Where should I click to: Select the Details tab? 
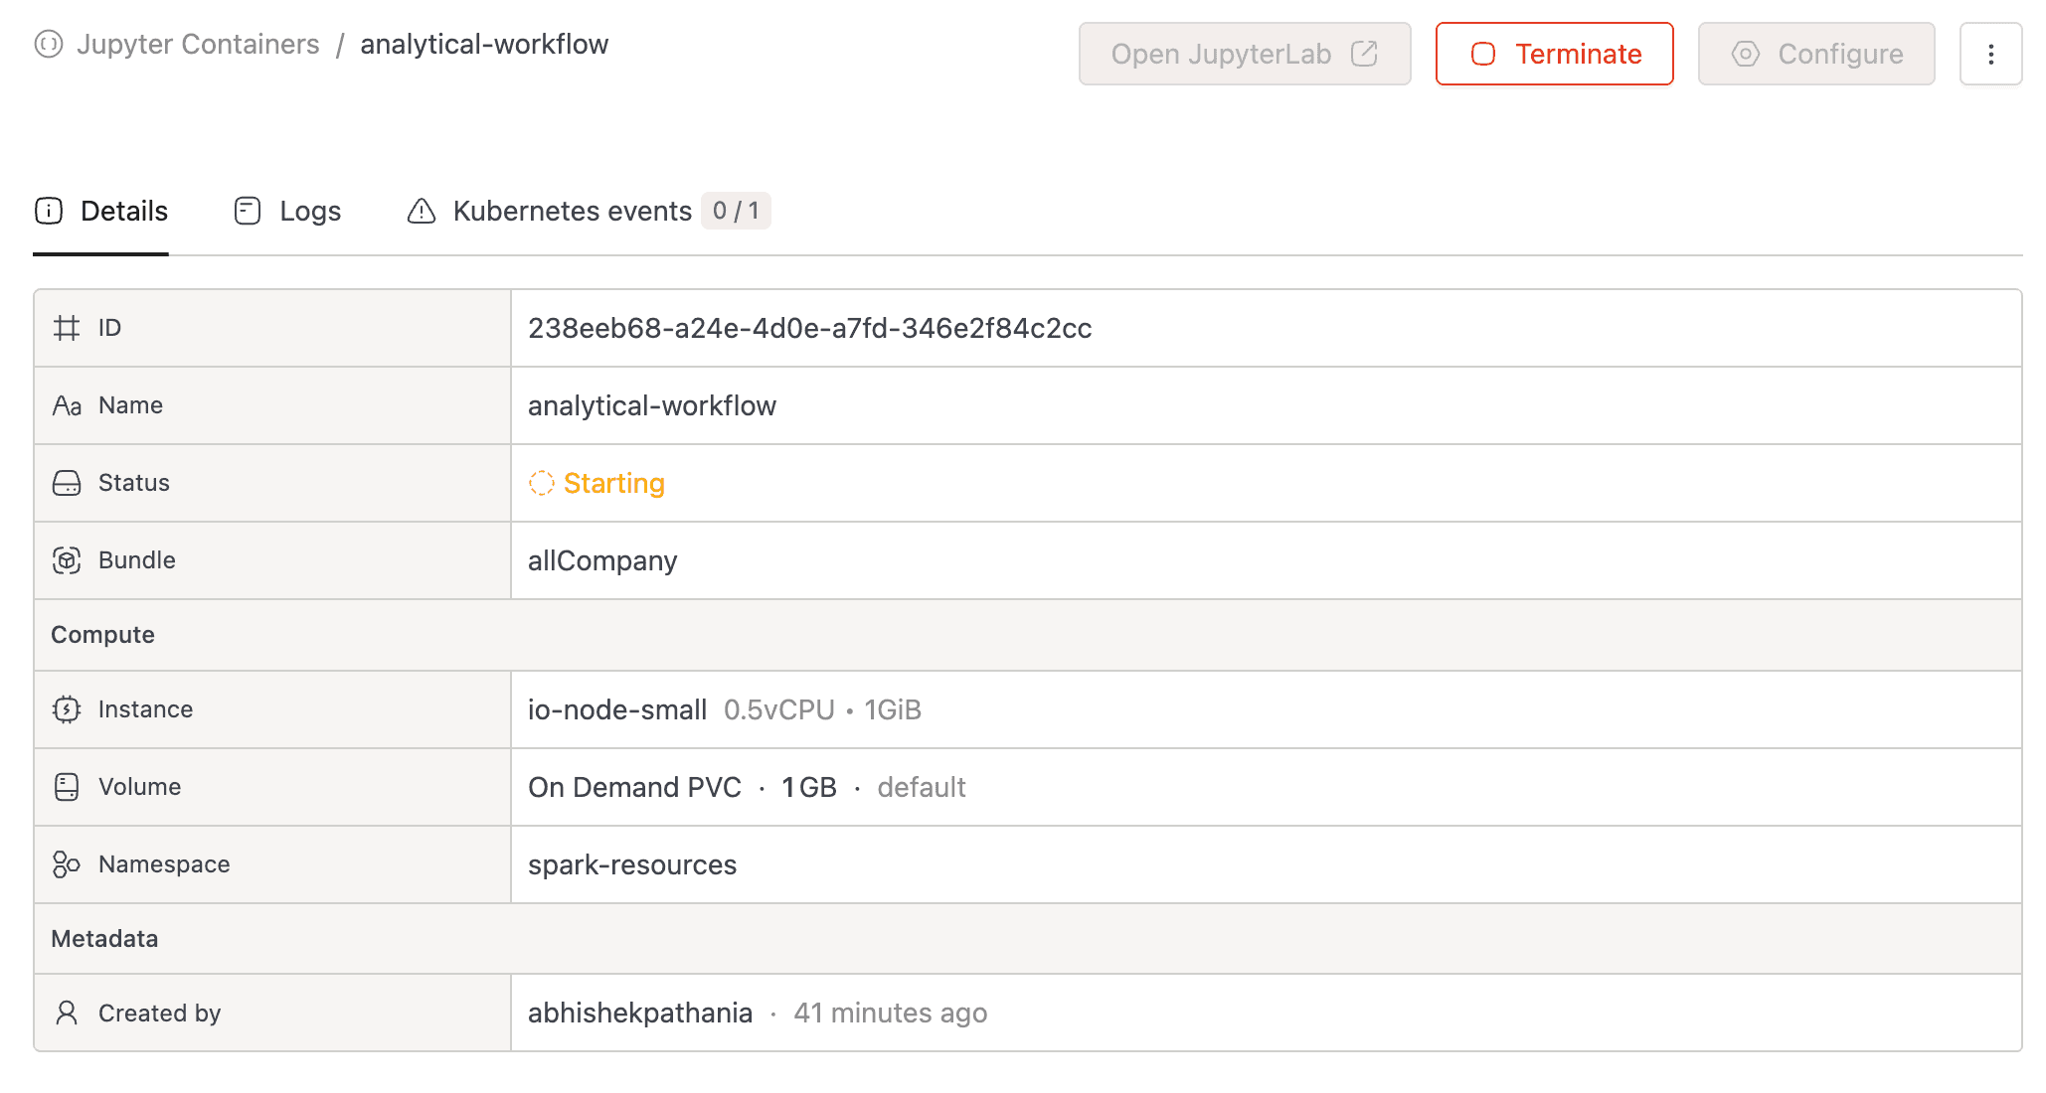(101, 211)
